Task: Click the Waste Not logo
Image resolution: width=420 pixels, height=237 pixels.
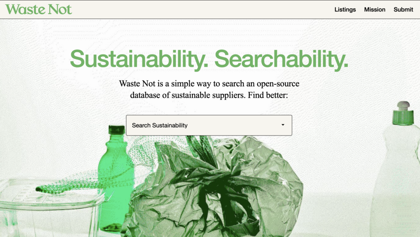Action: pyautogui.click(x=39, y=9)
